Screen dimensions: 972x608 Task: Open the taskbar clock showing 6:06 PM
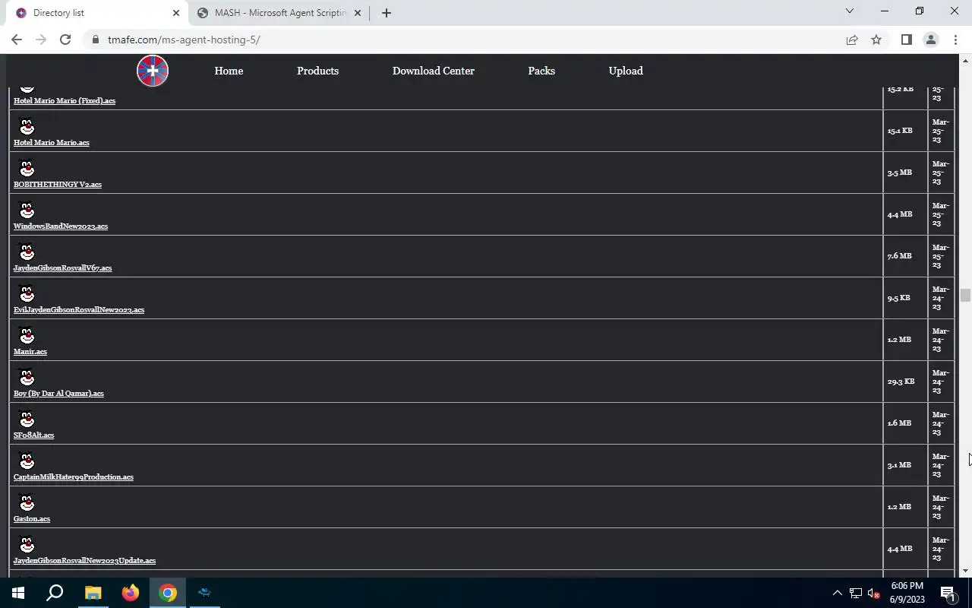907,593
